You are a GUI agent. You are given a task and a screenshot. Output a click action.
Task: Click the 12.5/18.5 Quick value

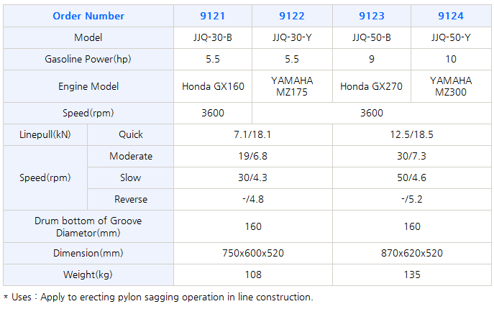pyautogui.click(x=410, y=134)
